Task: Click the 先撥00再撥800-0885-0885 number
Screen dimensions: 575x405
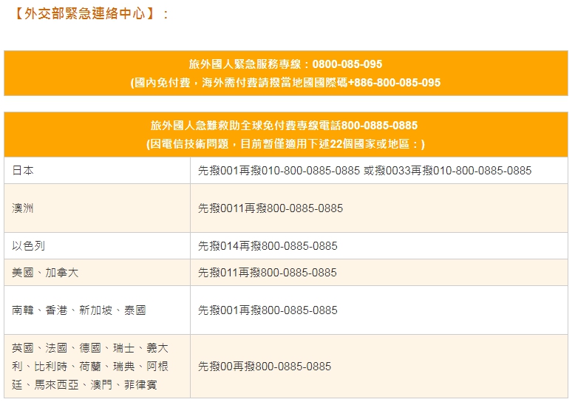Action: [x=265, y=367]
